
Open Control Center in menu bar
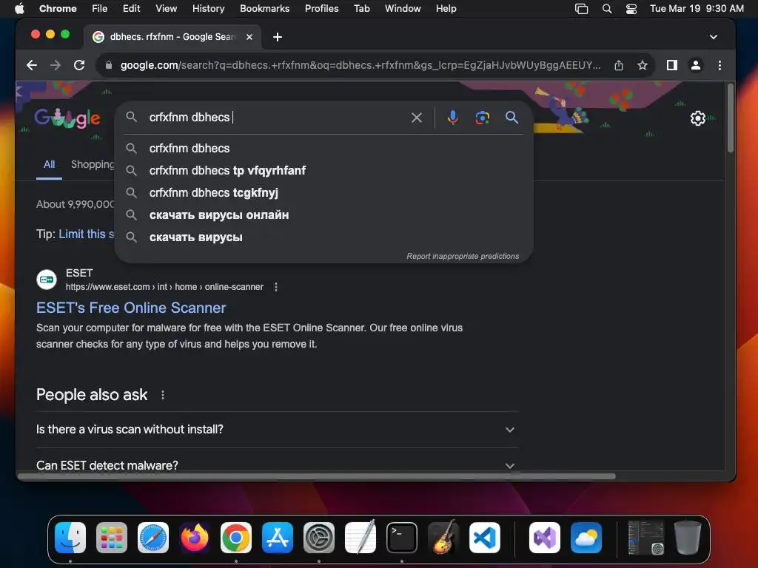tap(631, 9)
